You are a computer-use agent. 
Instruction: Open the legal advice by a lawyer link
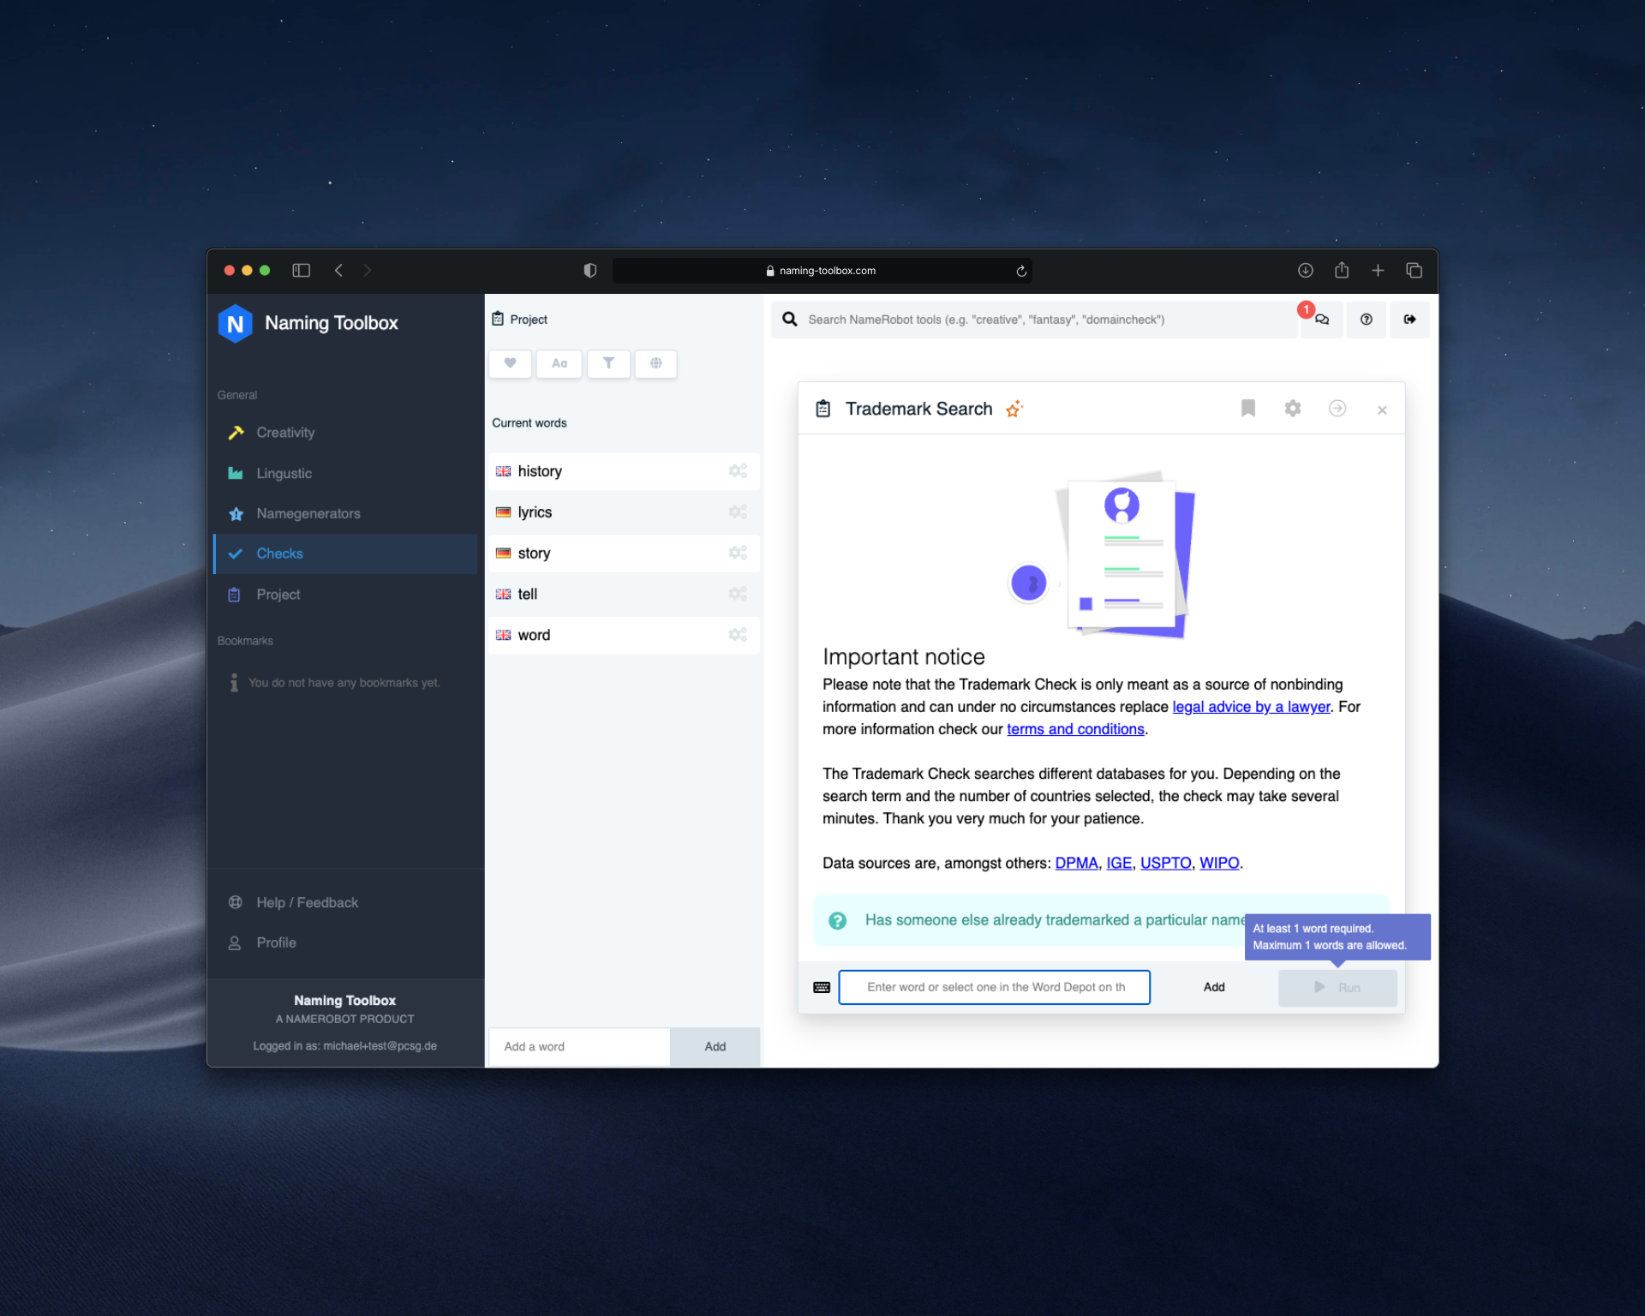1250,707
